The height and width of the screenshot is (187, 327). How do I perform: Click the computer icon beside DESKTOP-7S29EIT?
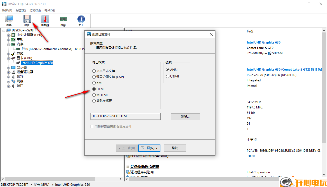tap(8, 30)
